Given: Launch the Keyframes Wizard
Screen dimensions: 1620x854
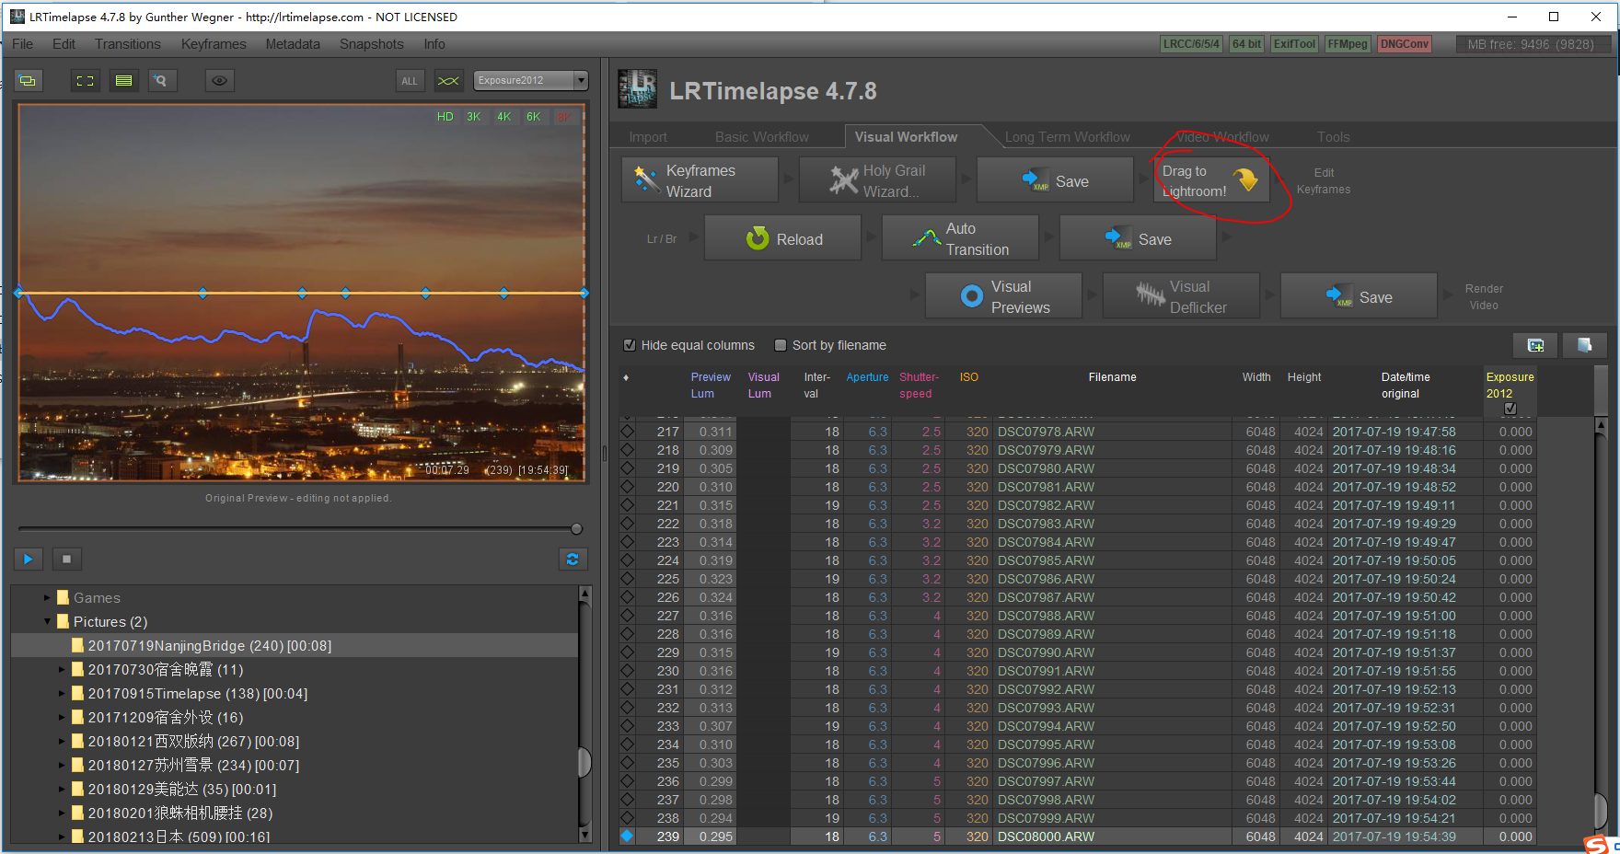Looking at the screenshot, I should tap(700, 180).
